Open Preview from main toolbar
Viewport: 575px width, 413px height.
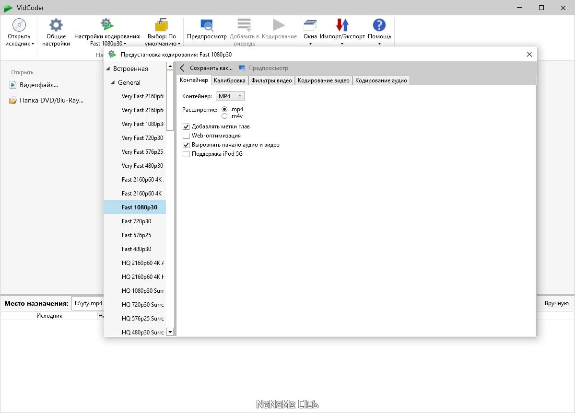pyautogui.click(x=207, y=25)
